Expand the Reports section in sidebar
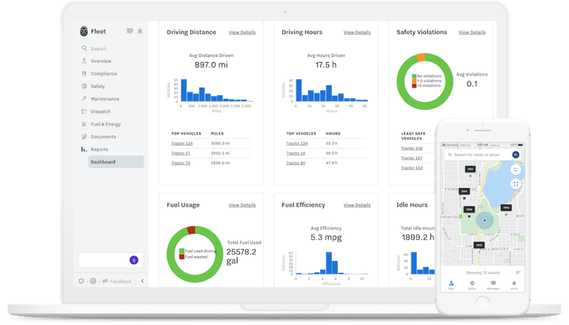The image size is (569, 325). click(99, 149)
